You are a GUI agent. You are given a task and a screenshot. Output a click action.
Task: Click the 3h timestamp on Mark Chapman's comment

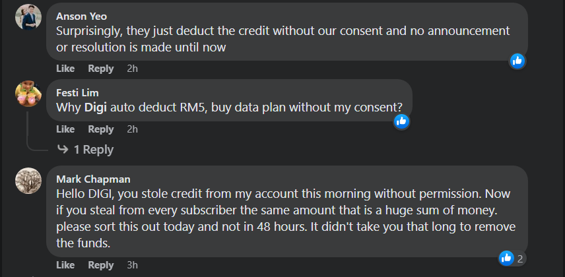pyautogui.click(x=132, y=265)
